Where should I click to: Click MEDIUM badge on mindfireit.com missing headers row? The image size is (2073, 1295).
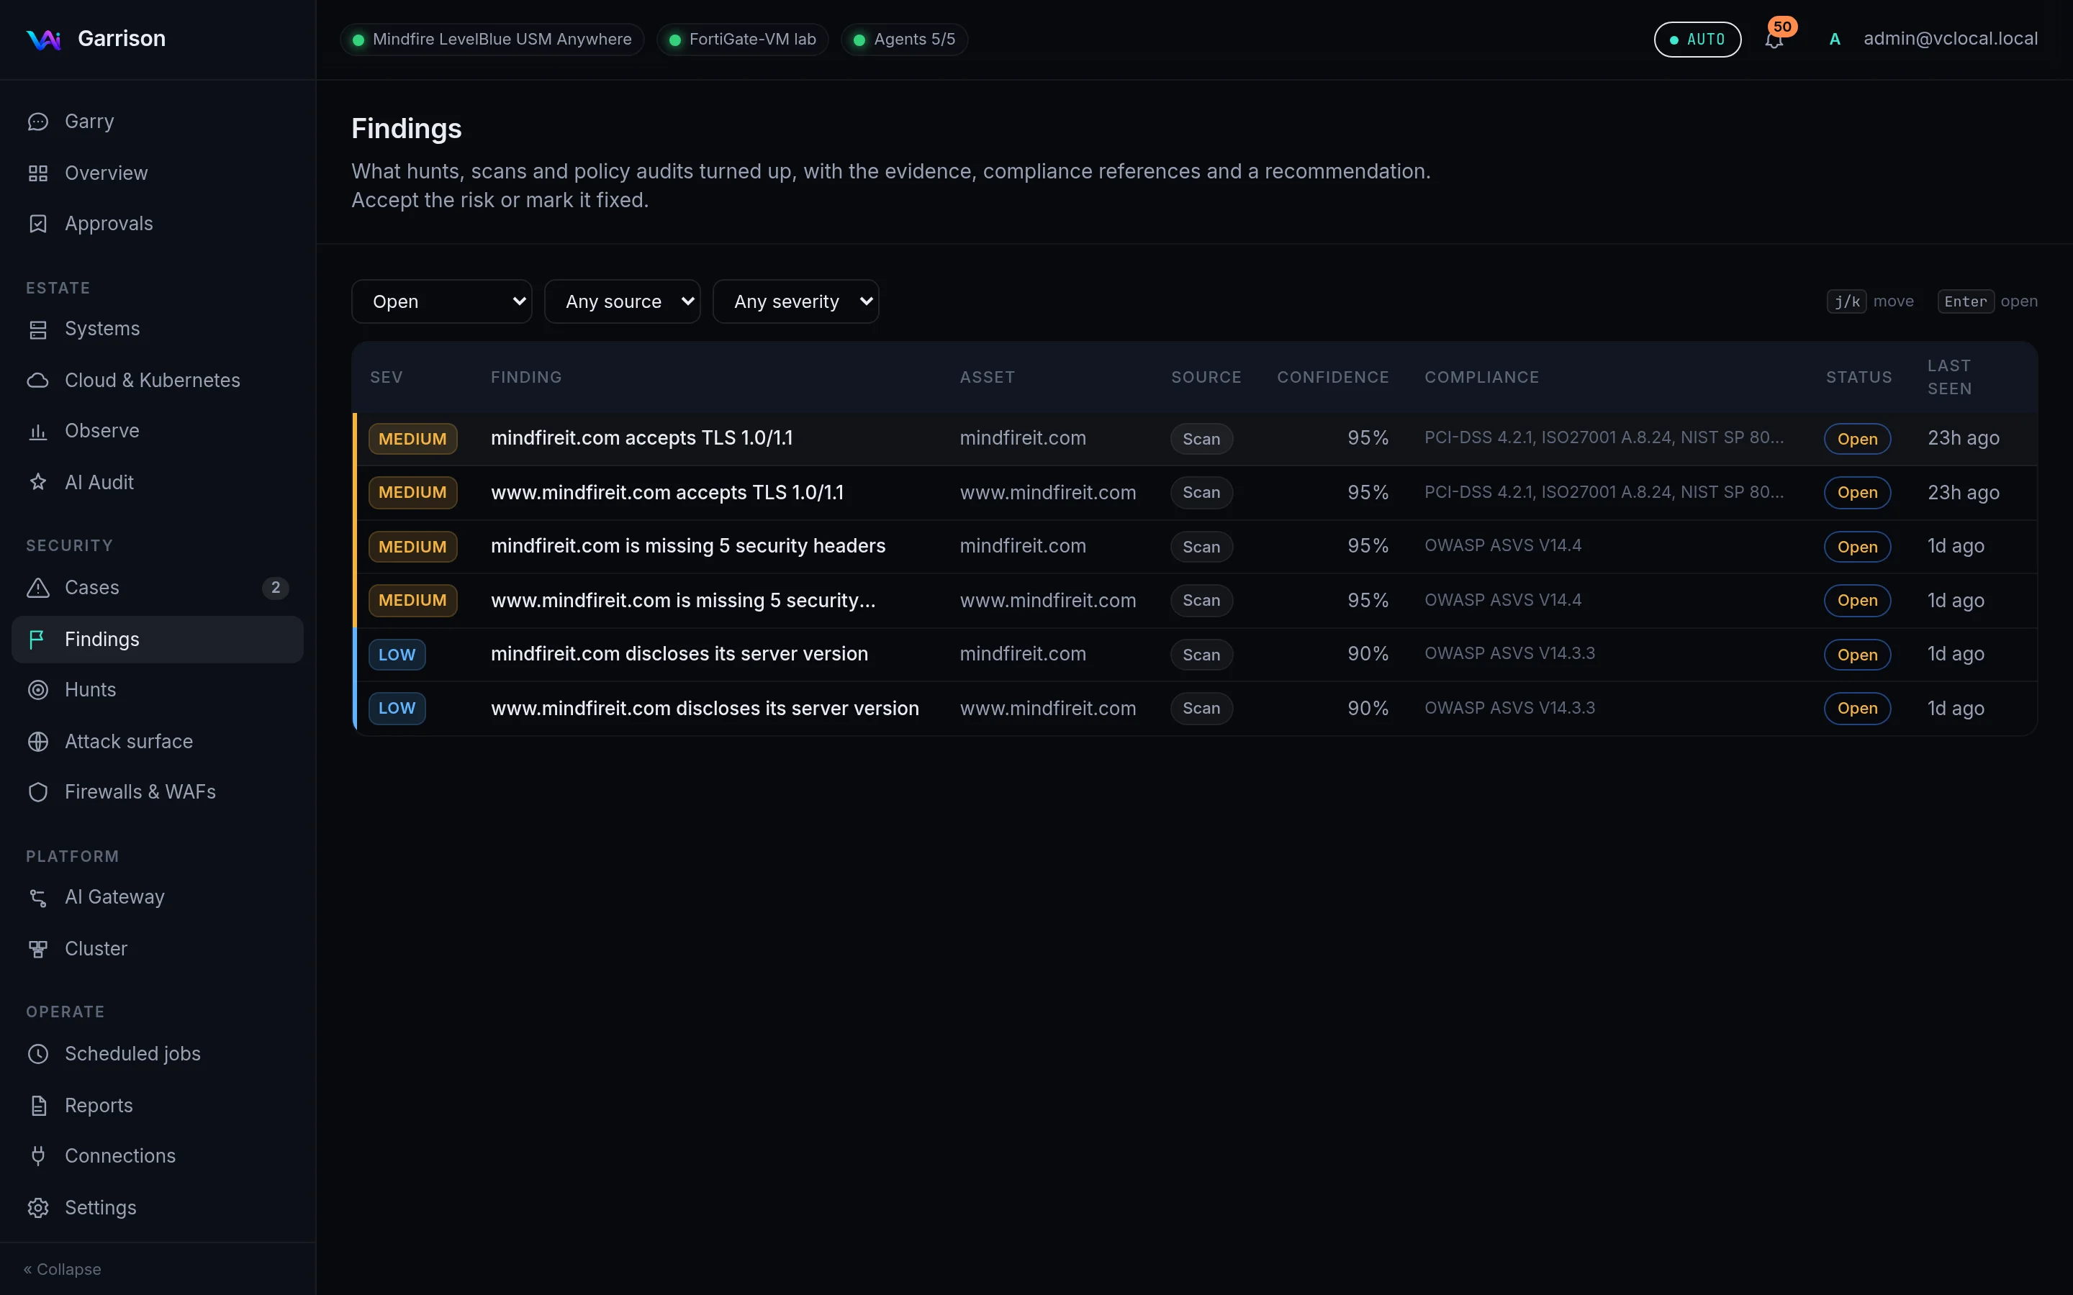click(x=413, y=547)
